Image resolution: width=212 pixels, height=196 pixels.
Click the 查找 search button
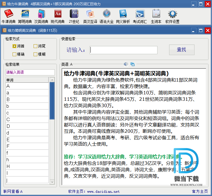(182, 50)
